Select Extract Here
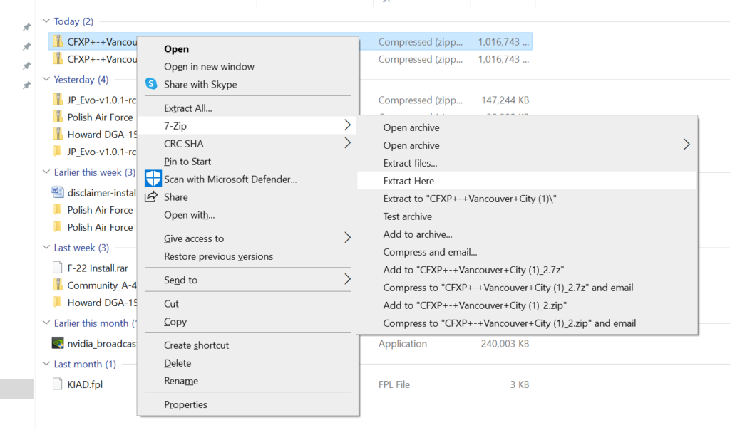The image size is (730, 430). tap(527, 181)
